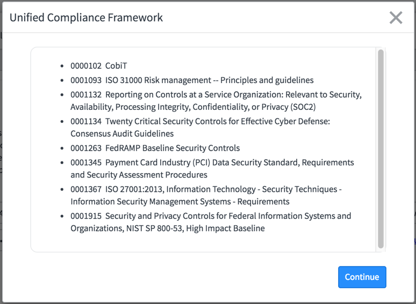Select the 0000102 CobiT entry

(99, 65)
